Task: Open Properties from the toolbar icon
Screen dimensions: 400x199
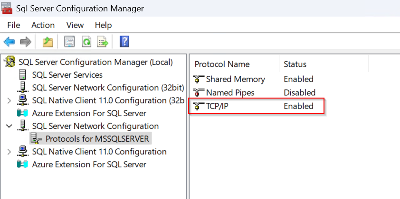Action: point(70,42)
